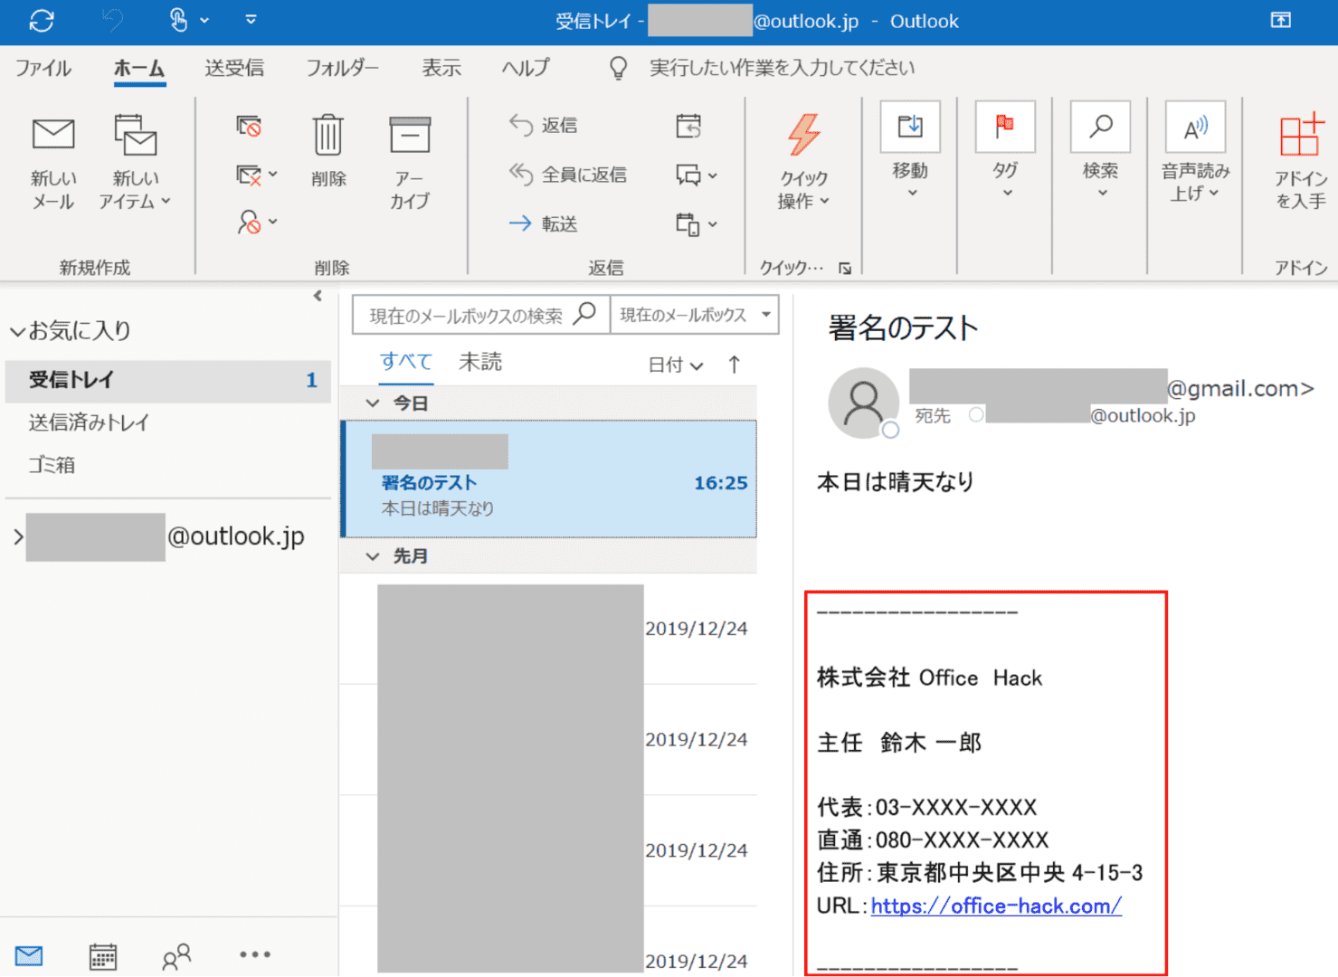Screen dimensions: 1338x977
Task: Switch to Calendar view icon
Action: [103, 956]
